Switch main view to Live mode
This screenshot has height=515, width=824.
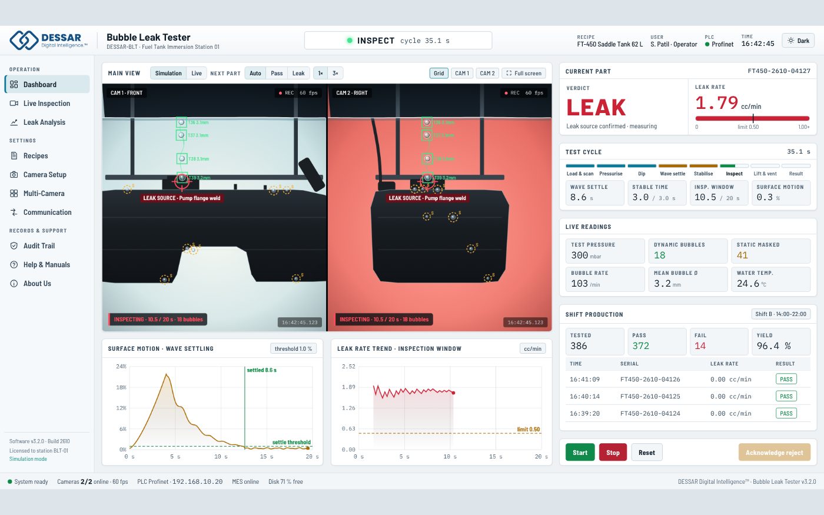pos(197,73)
